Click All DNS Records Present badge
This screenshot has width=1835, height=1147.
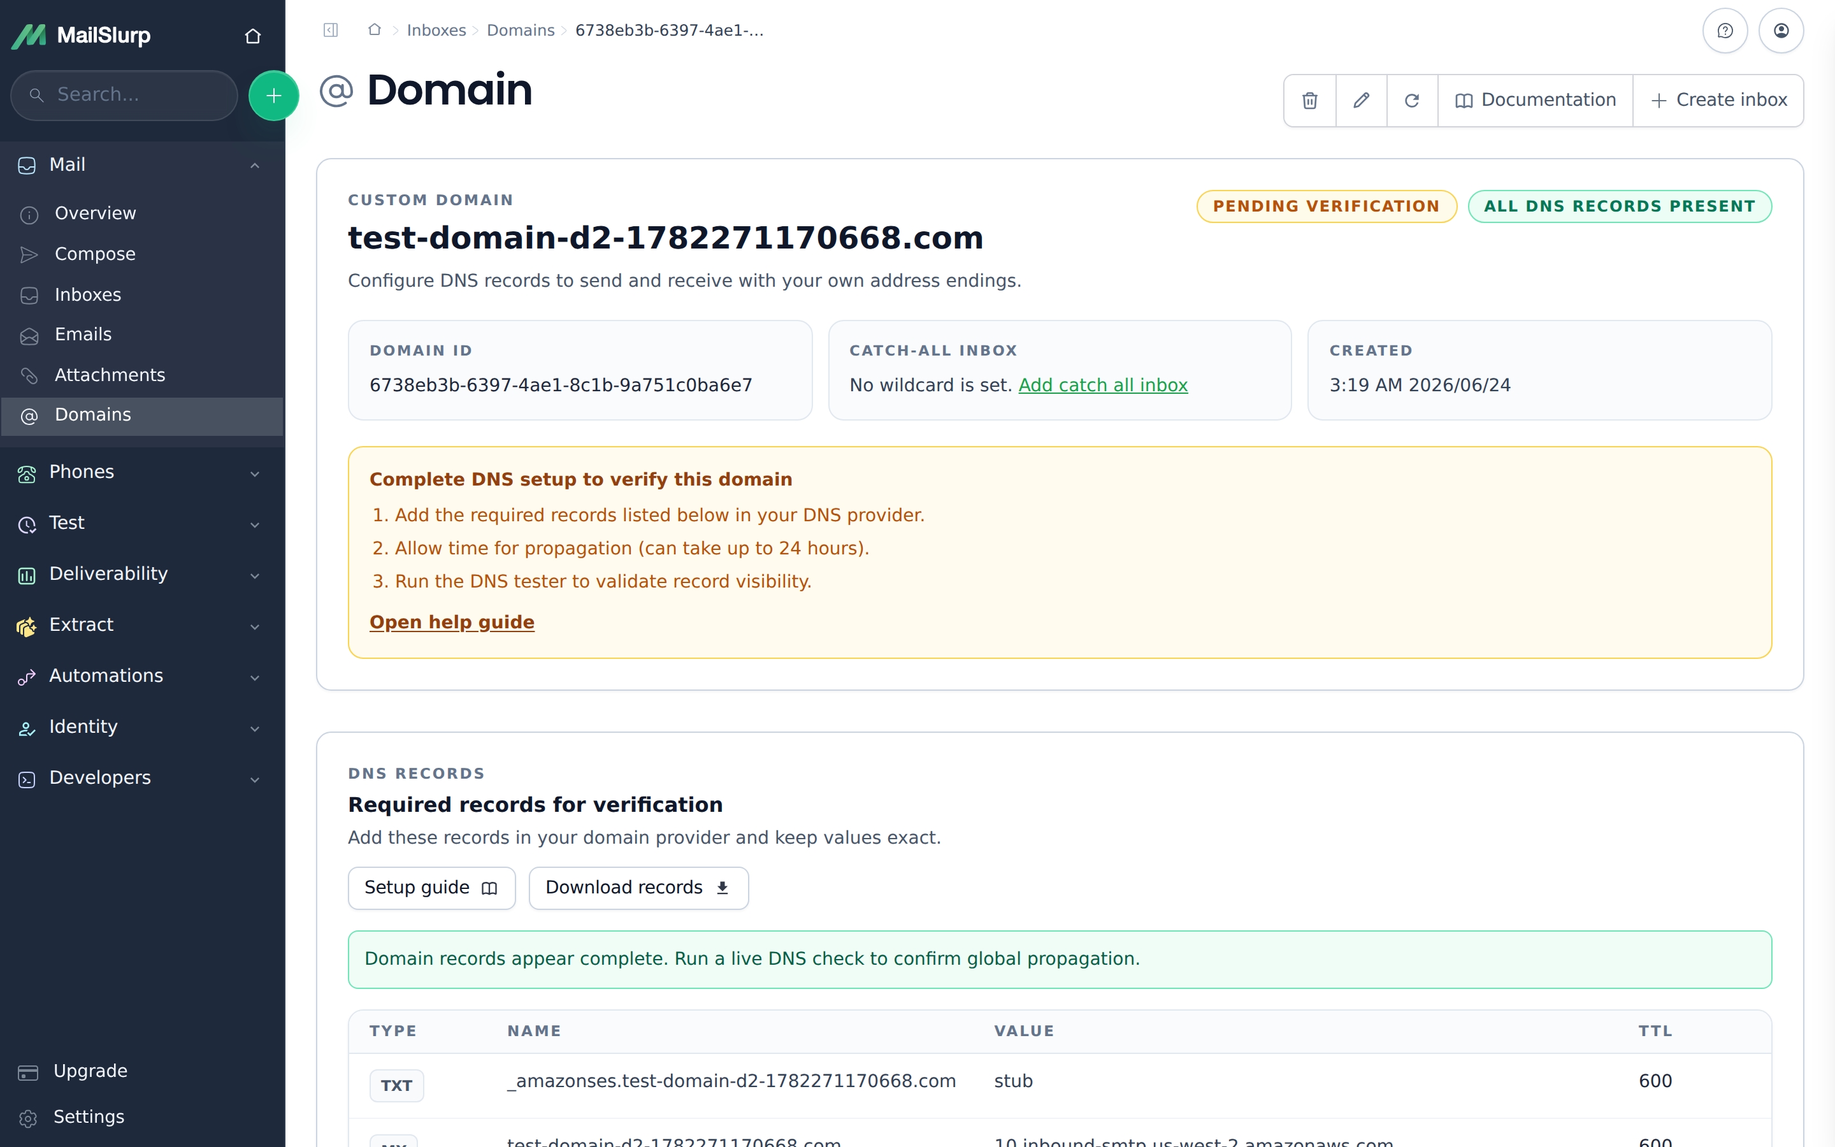click(1620, 206)
